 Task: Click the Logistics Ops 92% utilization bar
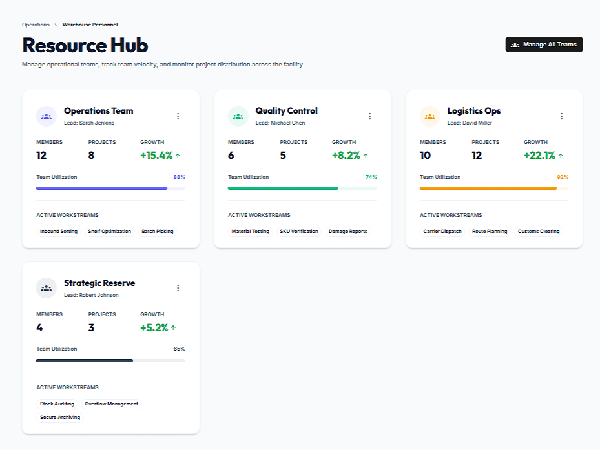tap(494, 188)
